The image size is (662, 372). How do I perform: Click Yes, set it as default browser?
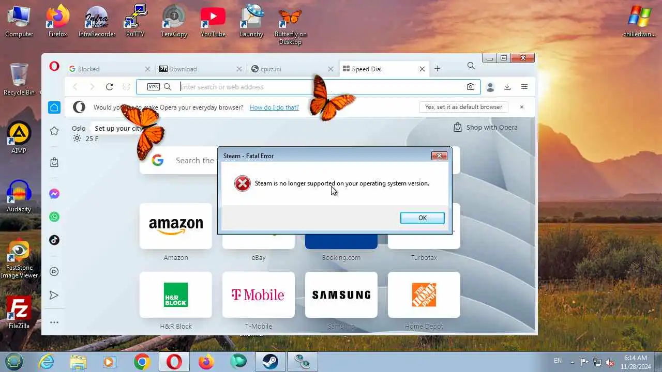(x=463, y=107)
